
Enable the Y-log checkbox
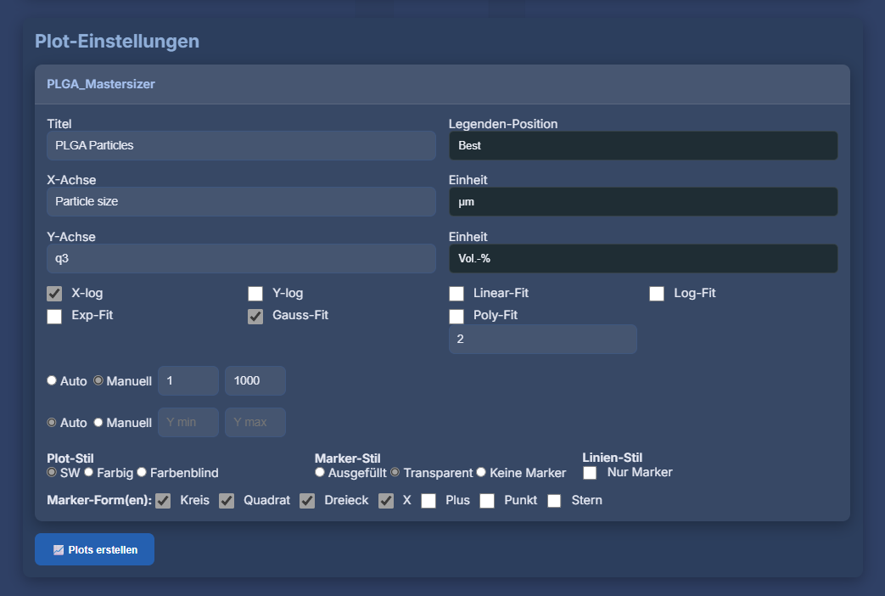click(x=255, y=294)
